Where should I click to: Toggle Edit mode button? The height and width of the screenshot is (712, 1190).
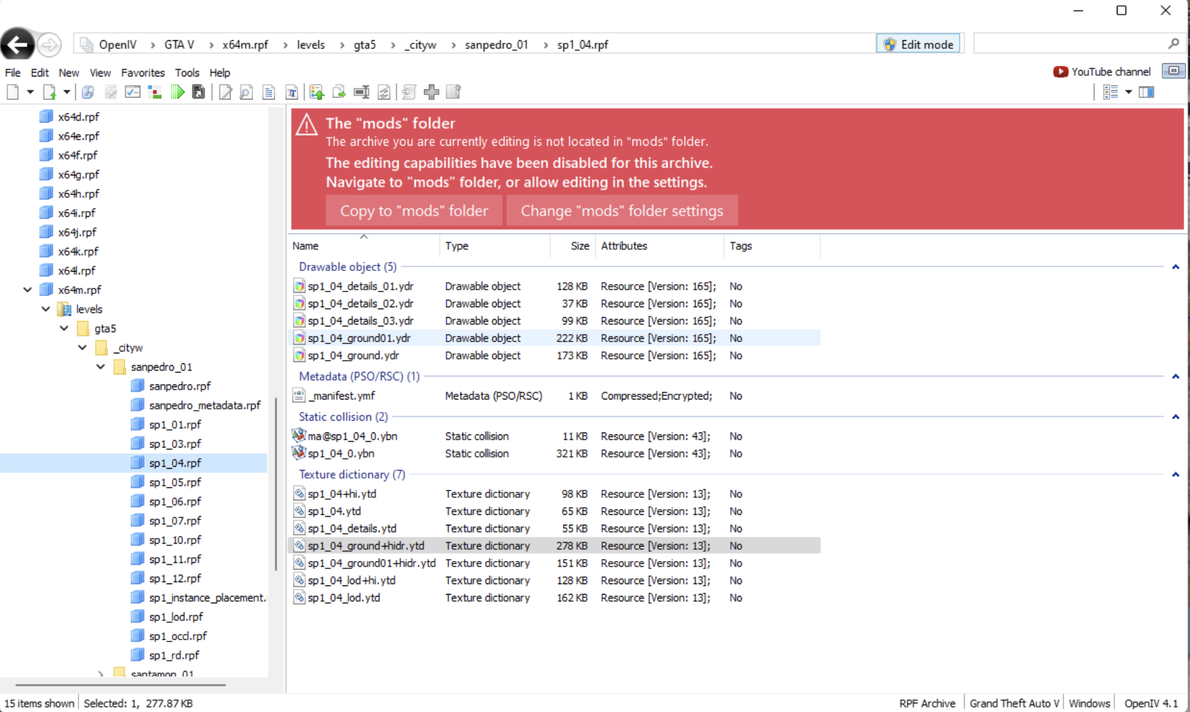(x=919, y=44)
